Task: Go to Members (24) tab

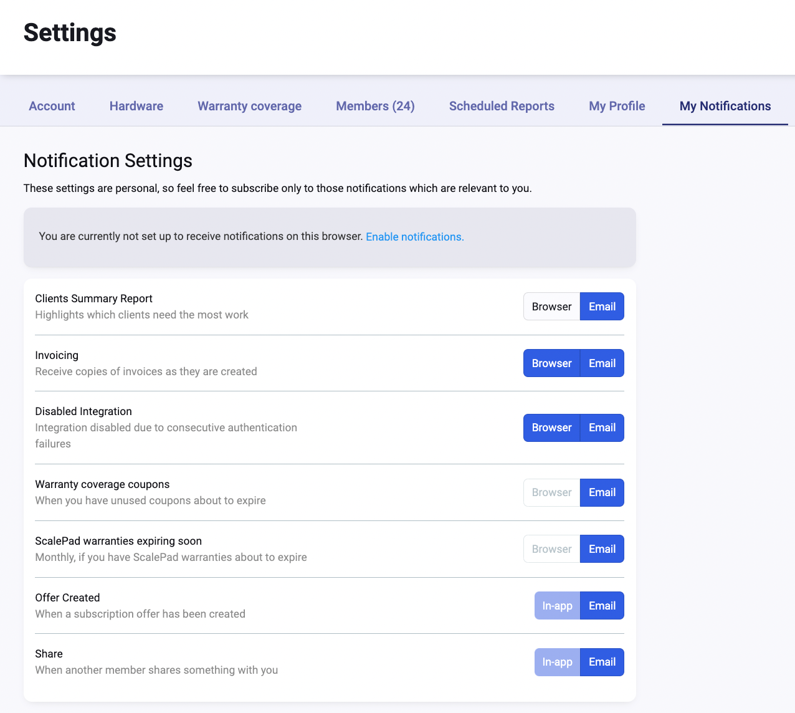Action: [x=375, y=106]
